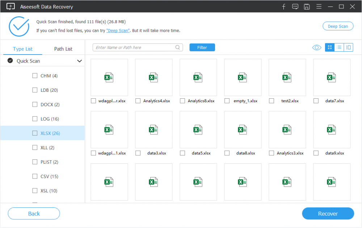Click the Analytics3.xlsx file name

pos(290,153)
